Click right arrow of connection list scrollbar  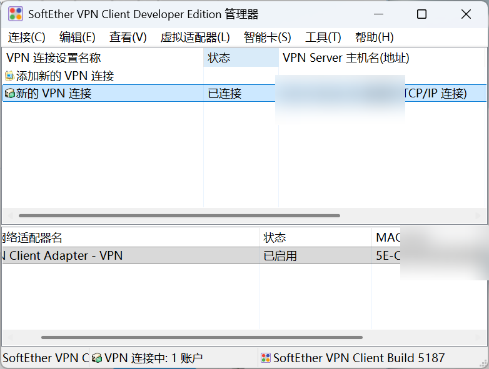(478, 215)
